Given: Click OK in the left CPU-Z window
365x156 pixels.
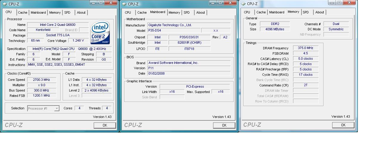Looking at the screenshot, I should click(x=105, y=125).
